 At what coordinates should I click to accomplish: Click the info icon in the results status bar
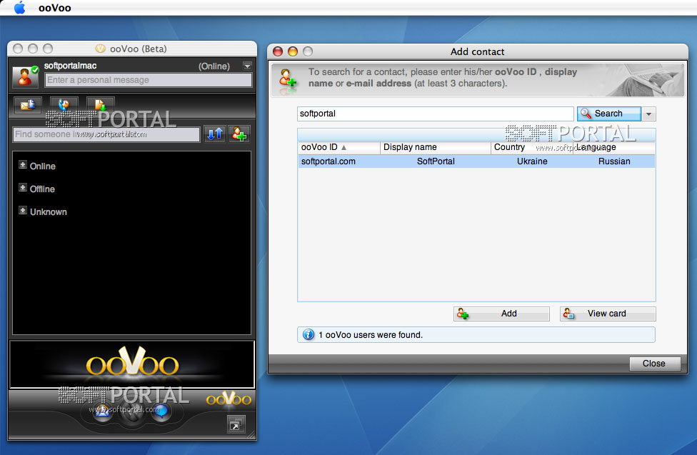click(309, 335)
